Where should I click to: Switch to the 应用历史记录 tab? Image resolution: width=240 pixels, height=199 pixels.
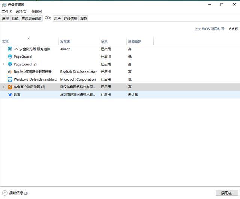coord(31,19)
